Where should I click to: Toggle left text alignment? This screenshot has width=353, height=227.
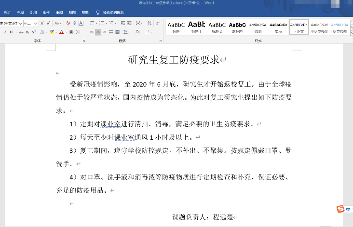[91, 32]
